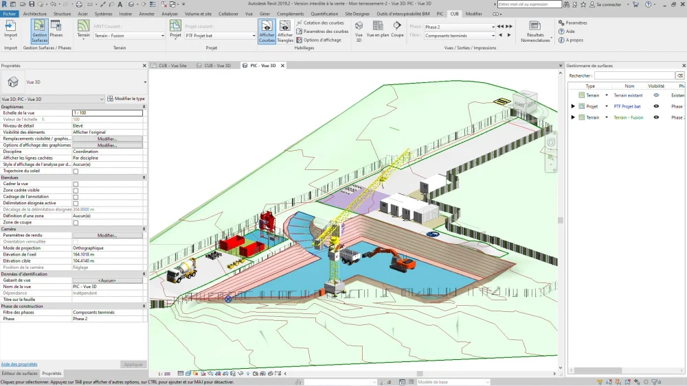
Task: Click Se connecter sign-in button
Action: [605, 4]
